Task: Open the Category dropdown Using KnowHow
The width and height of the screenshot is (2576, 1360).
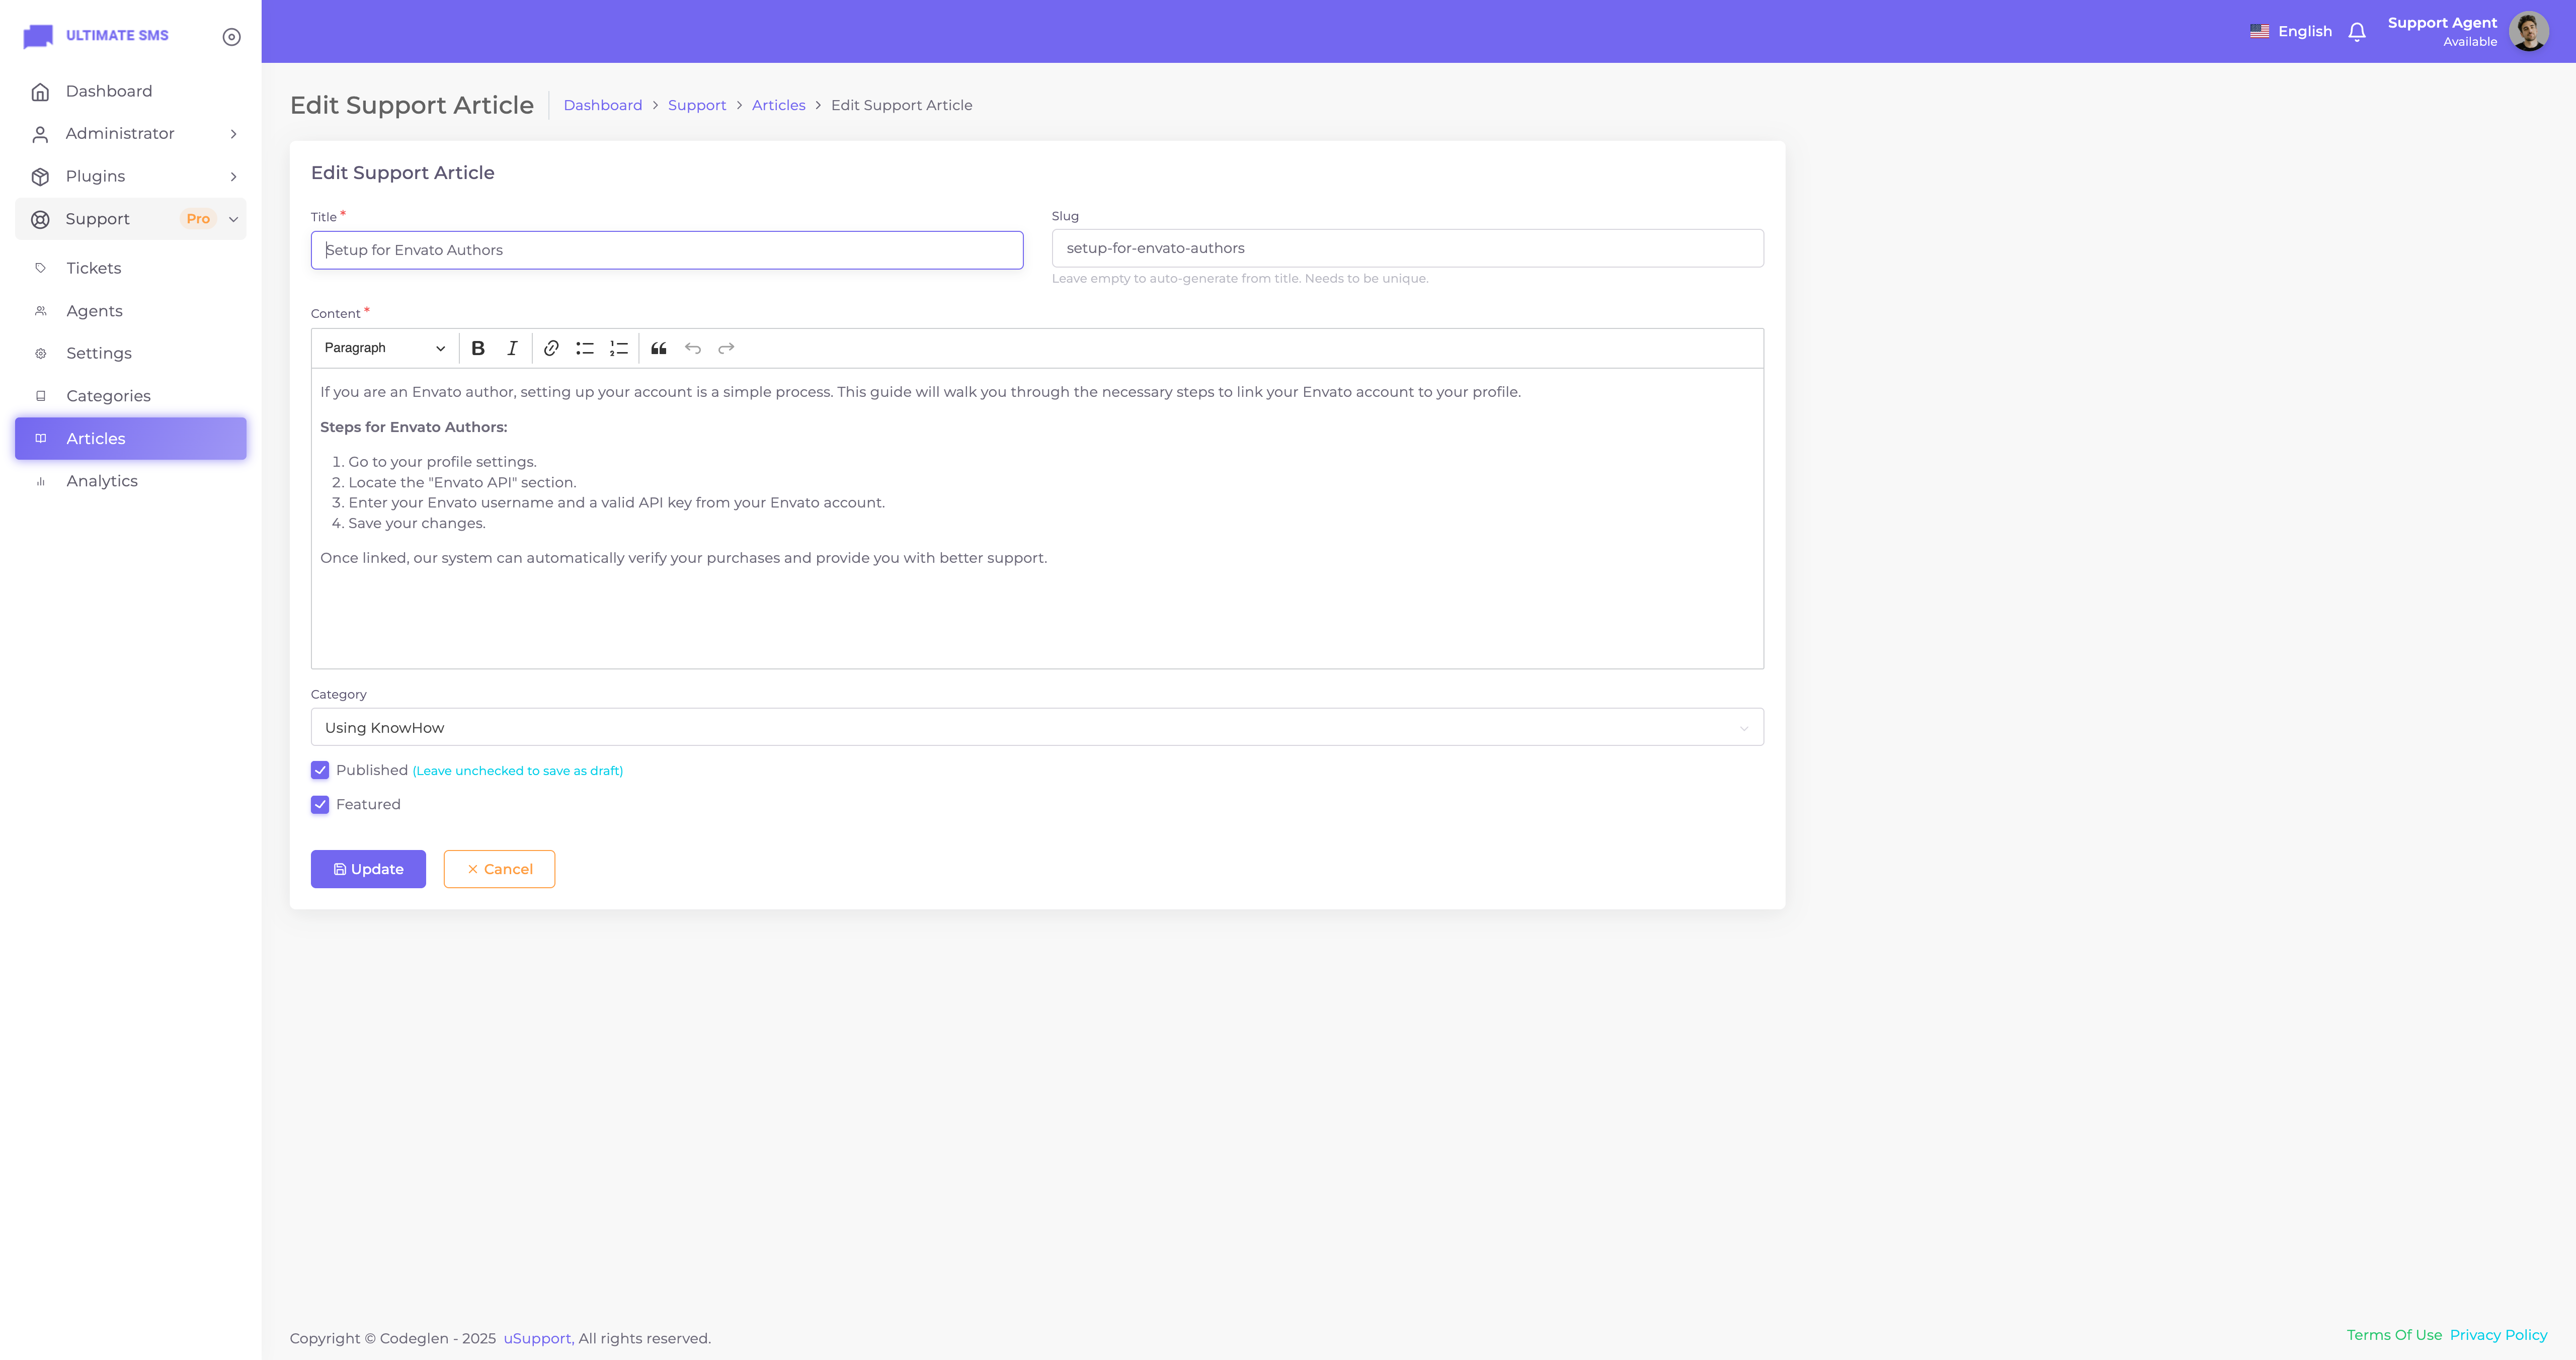Action: tap(1036, 727)
